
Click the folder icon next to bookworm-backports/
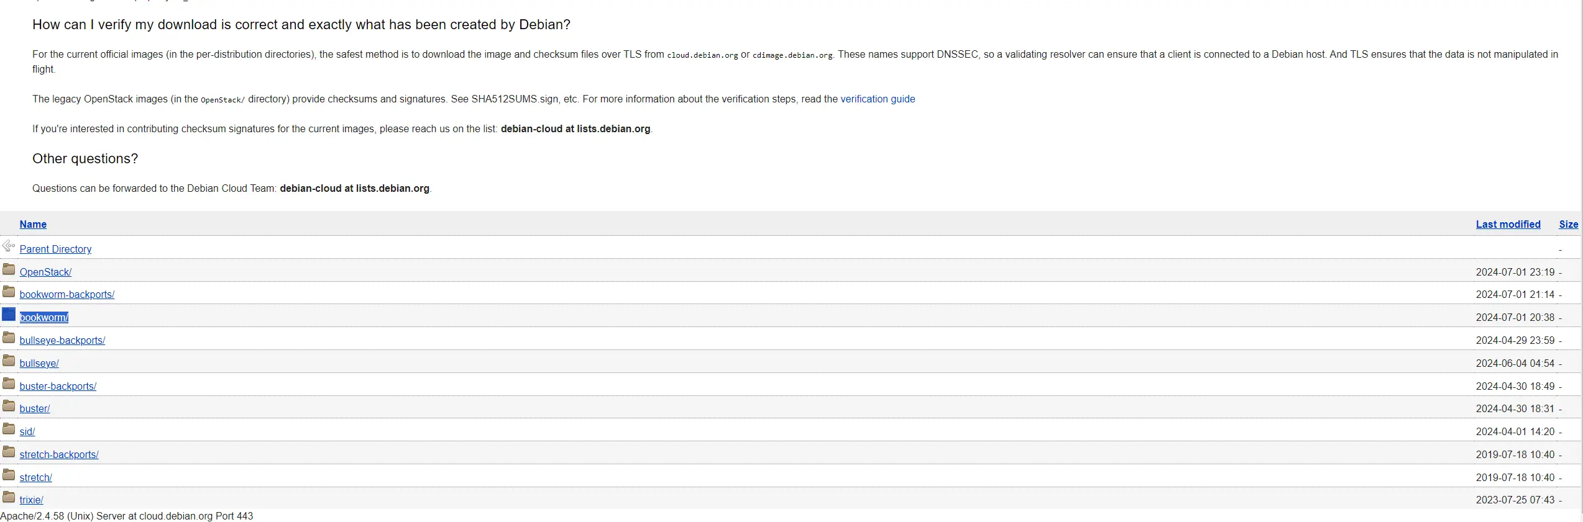click(x=9, y=292)
